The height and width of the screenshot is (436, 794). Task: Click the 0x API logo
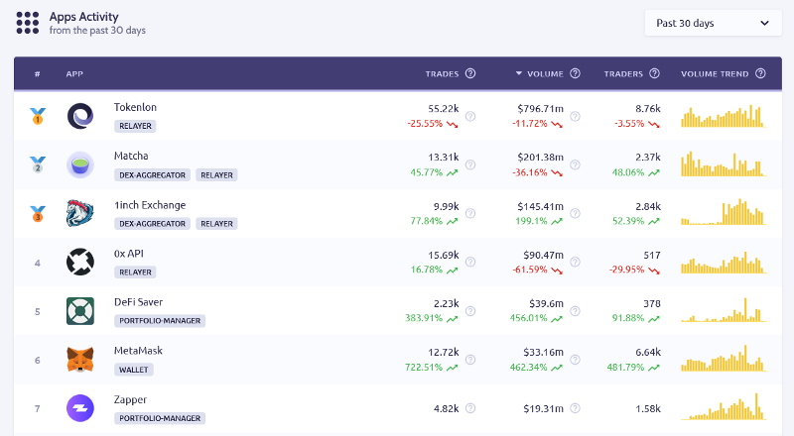pos(80,262)
